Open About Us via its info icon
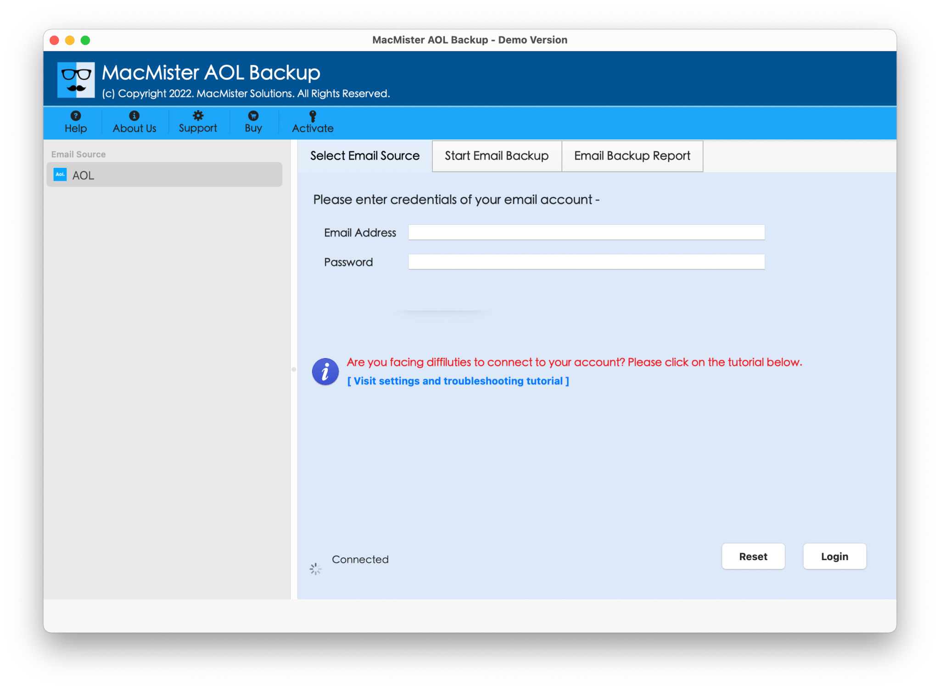This screenshot has width=940, height=690. click(x=134, y=116)
